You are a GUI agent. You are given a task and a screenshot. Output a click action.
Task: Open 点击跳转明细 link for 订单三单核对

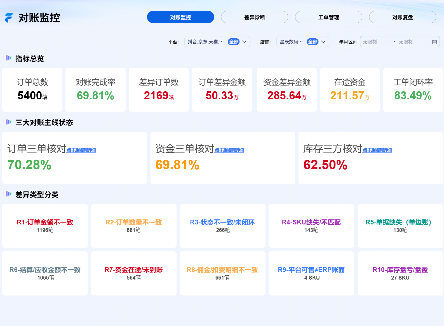coord(81,150)
